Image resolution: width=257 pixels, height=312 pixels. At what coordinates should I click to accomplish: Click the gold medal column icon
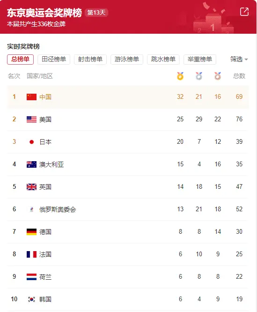coord(180,76)
